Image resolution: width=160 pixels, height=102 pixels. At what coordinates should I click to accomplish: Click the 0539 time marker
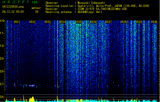point(139,22)
